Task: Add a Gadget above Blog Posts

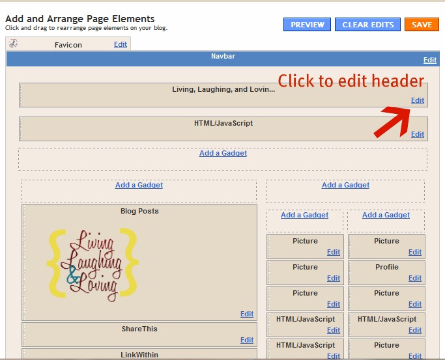Action: tap(139, 185)
